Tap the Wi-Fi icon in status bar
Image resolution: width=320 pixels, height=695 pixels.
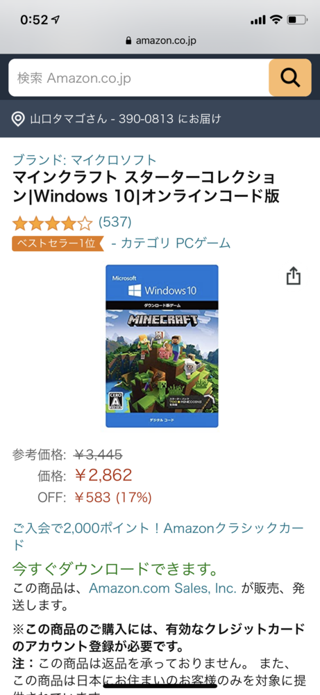pyautogui.click(x=276, y=19)
